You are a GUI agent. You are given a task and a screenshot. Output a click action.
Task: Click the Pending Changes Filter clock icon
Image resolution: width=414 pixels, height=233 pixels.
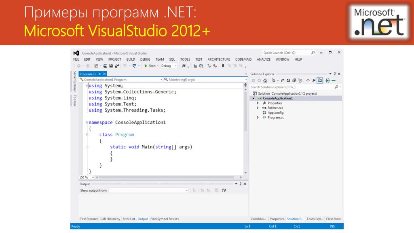click(274, 80)
